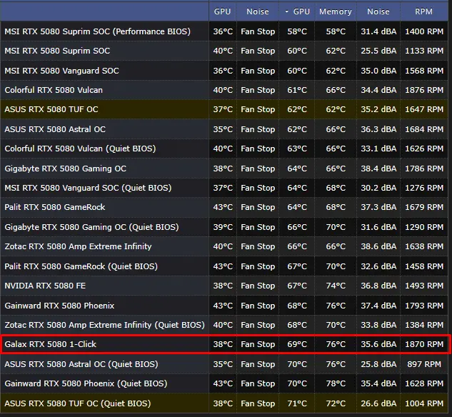
Task: Click the 36.8 dBA noise value
Action: tap(378, 286)
